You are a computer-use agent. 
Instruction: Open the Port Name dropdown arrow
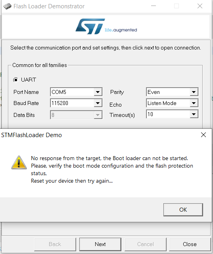[x=98, y=92]
